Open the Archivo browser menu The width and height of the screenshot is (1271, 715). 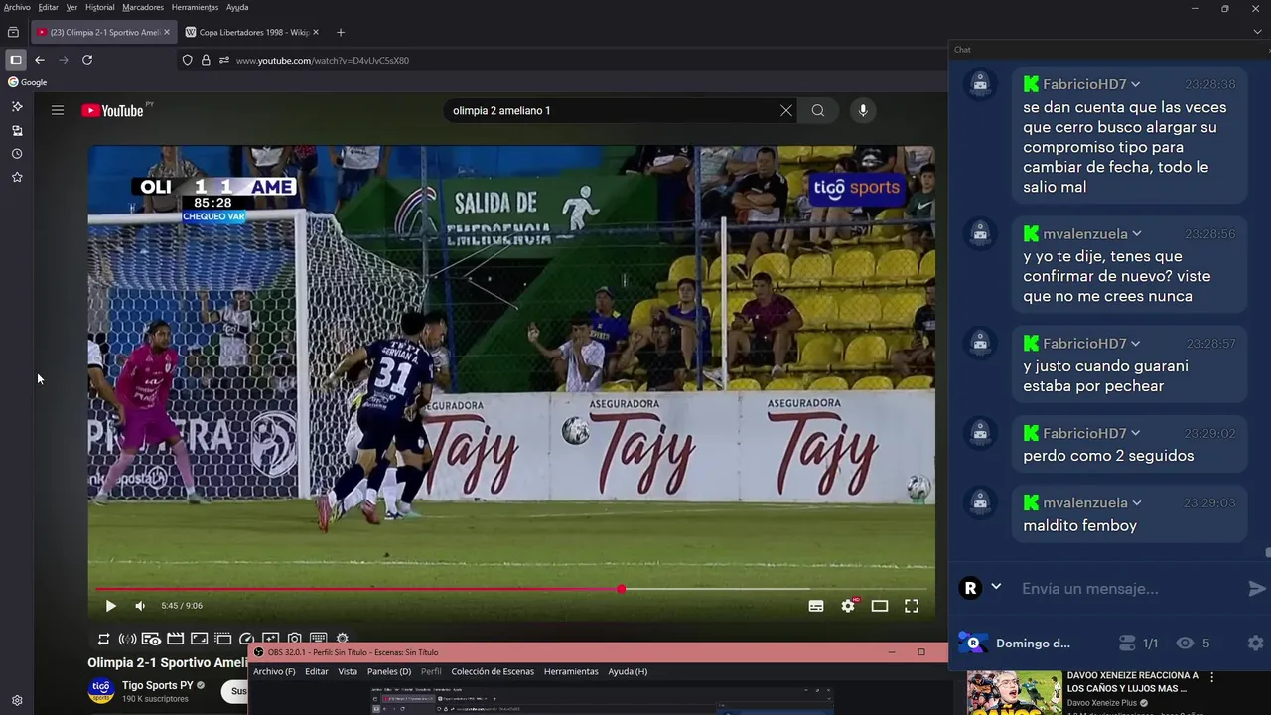point(17,7)
